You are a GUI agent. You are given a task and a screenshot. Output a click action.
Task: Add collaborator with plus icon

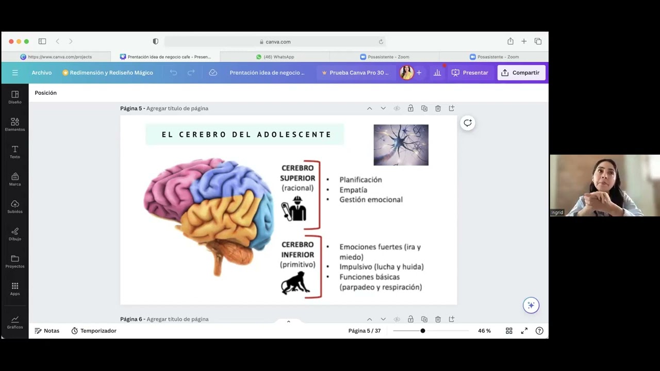point(419,73)
